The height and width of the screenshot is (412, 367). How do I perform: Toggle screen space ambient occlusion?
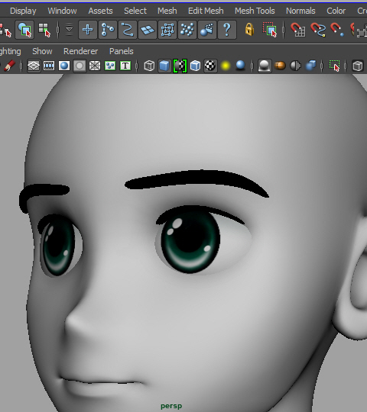[x=265, y=66]
